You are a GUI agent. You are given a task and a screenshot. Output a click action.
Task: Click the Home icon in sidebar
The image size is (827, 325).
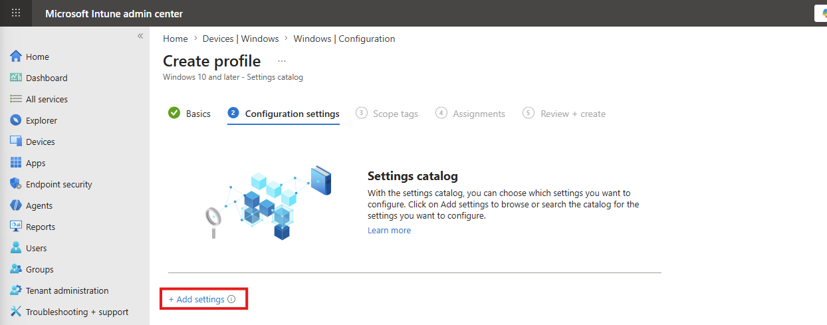coord(16,56)
